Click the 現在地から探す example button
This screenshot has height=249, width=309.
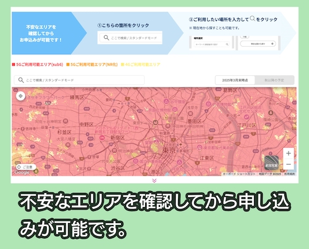(x=258, y=44)
